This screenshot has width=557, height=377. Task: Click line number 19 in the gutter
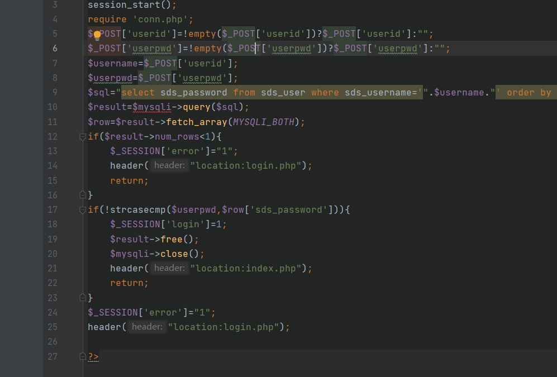click(x=52, y=239)
